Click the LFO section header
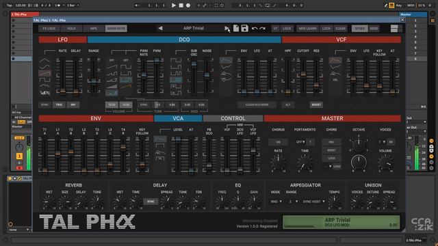The width and height of the screenshot is (438, 246). click(62, 40)
